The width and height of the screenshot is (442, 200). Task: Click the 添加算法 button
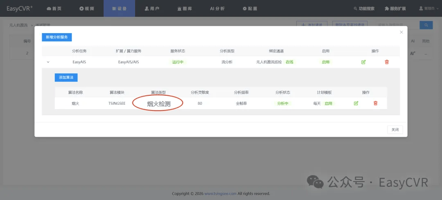coord(66,77)
